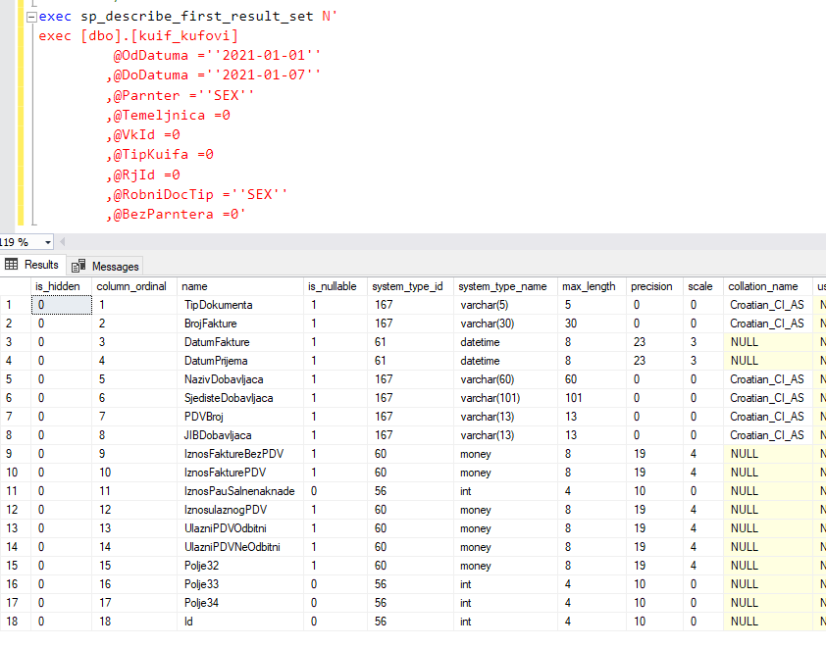
Task: Select the scale column header
Action: tap(702, 286)
